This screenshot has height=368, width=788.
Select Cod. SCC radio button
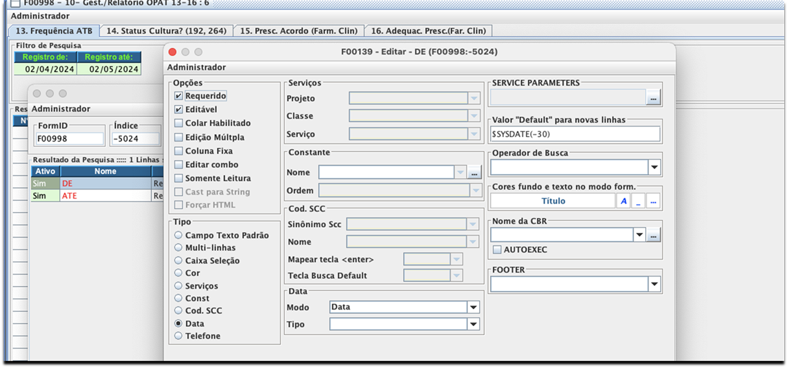(179, 311)
